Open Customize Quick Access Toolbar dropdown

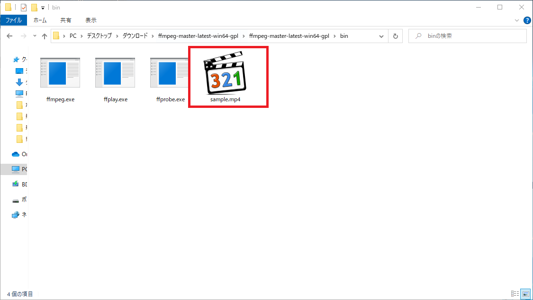[x=43, y=8]
